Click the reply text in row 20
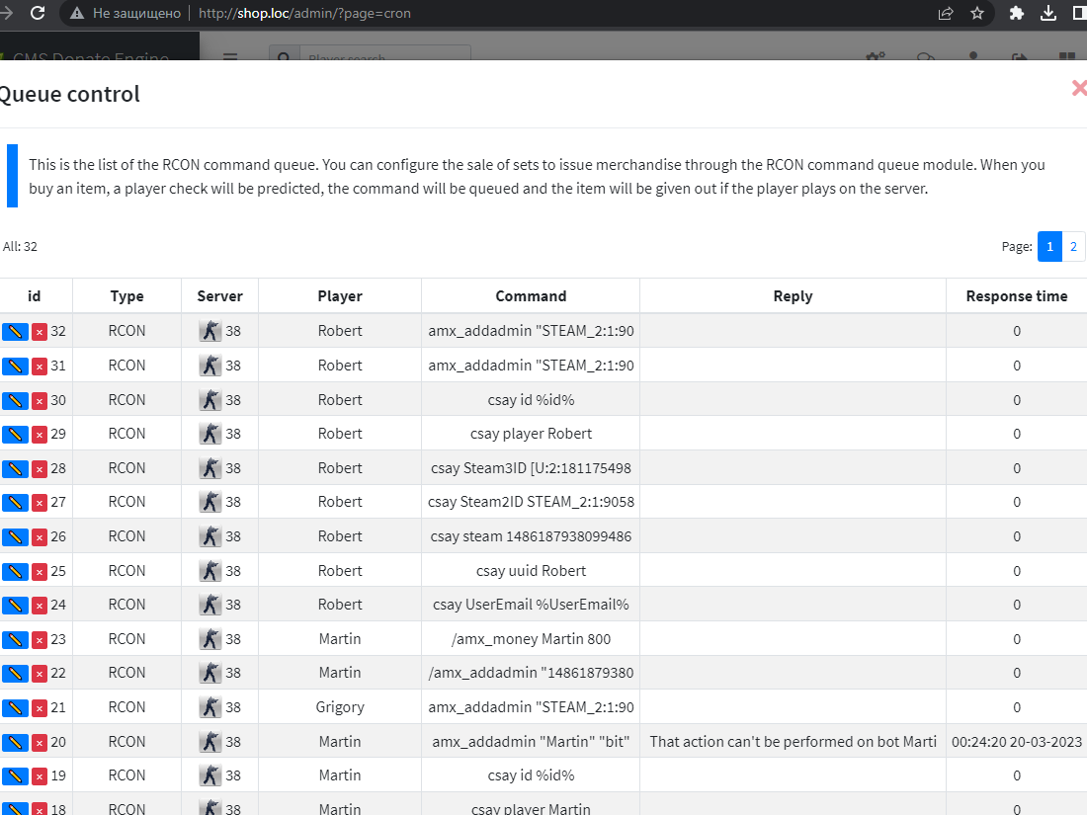This screenshot has height=815, width=1087. [793, 742]
